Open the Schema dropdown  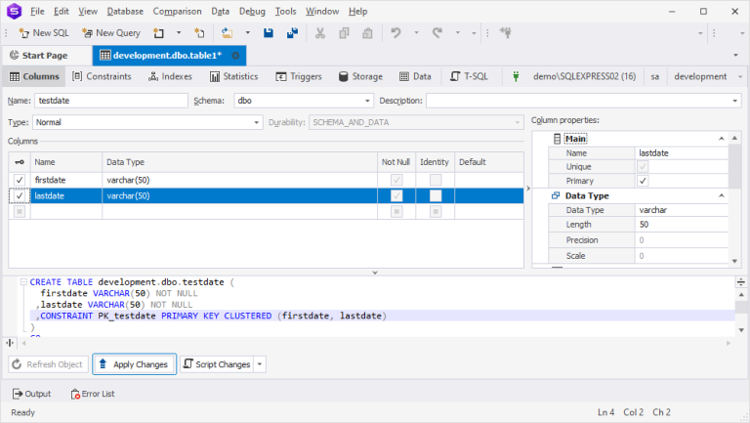367,100
